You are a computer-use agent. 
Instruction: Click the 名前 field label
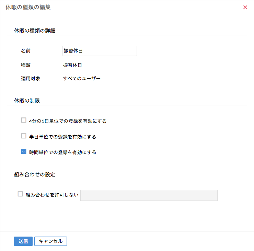tap(26, 51)
